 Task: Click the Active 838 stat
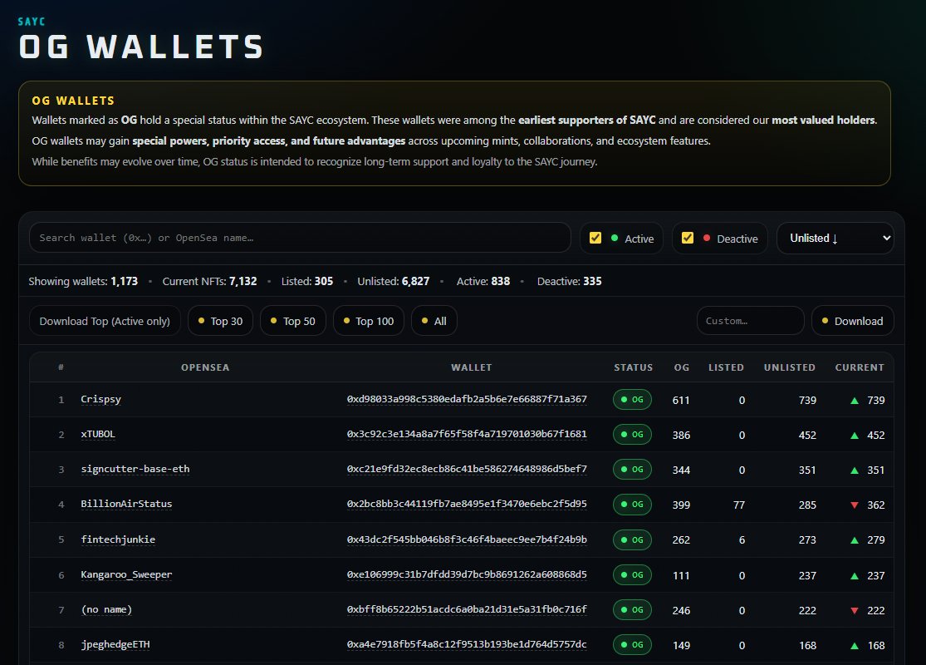pos(483,281)
